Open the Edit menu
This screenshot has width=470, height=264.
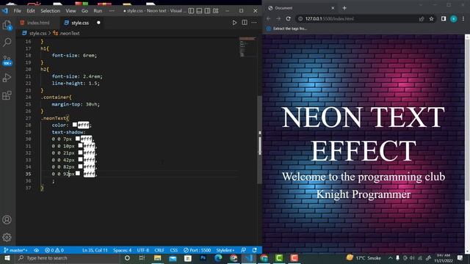[x=31, y=11]
